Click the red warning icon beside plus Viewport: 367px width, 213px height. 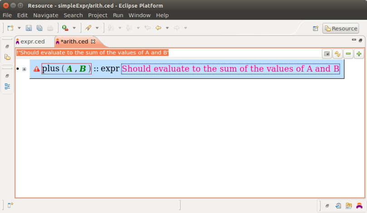point(37,69)
